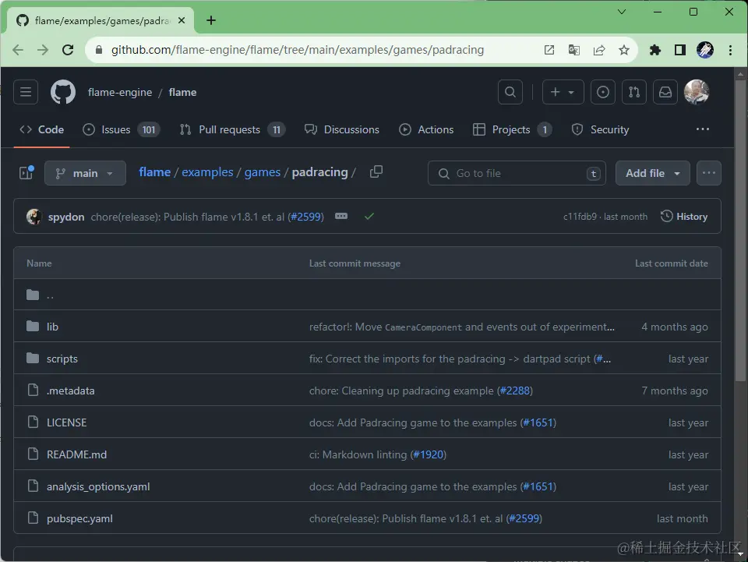Open the scripts folder
Screen dimensions: 748x562
click(62, 359)
